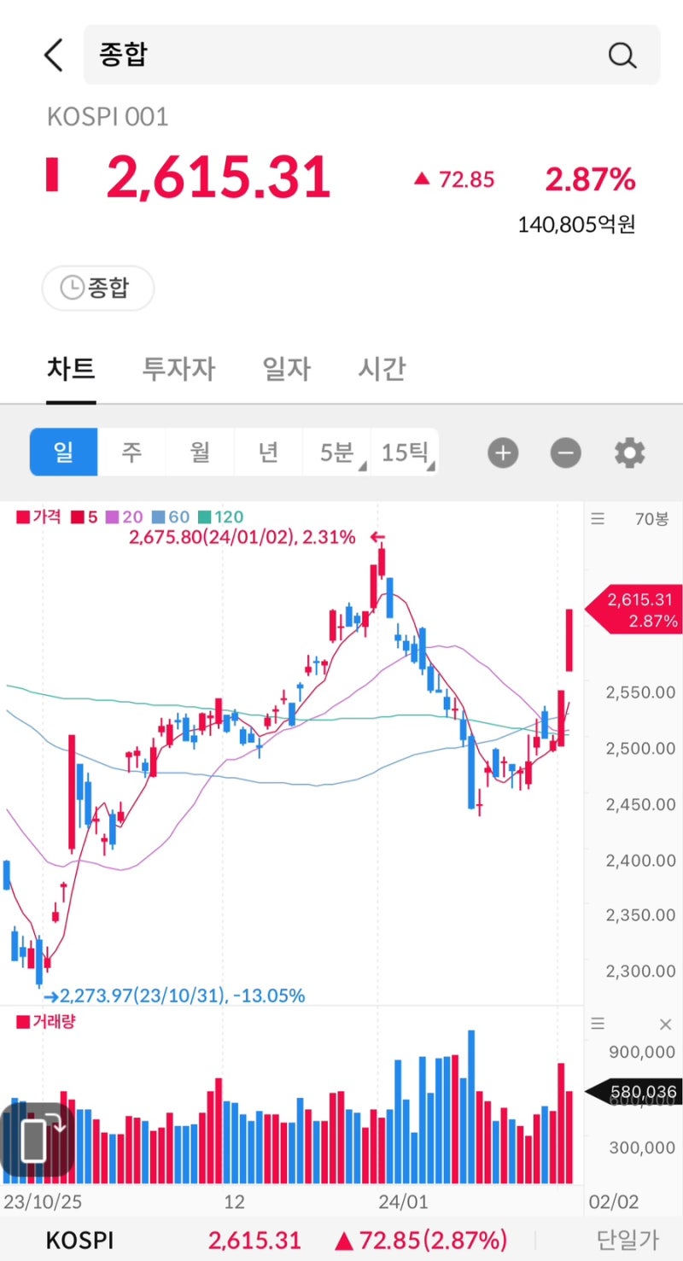683x1261 pixels.
Task: Tap the 종합 filter chip
Action: point(97,288)
